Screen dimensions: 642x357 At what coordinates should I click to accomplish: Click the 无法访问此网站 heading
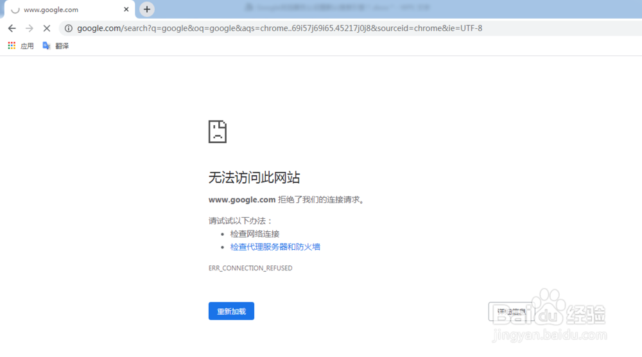tap(254, 178)
